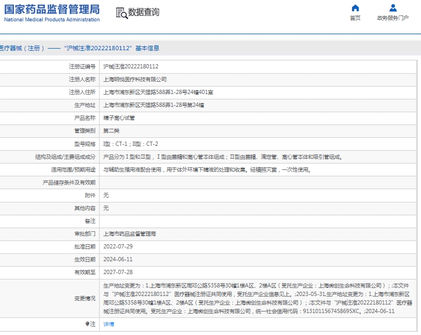Click the 产品名称 row label
Screen dimensions: 421x335
[85, 118]
